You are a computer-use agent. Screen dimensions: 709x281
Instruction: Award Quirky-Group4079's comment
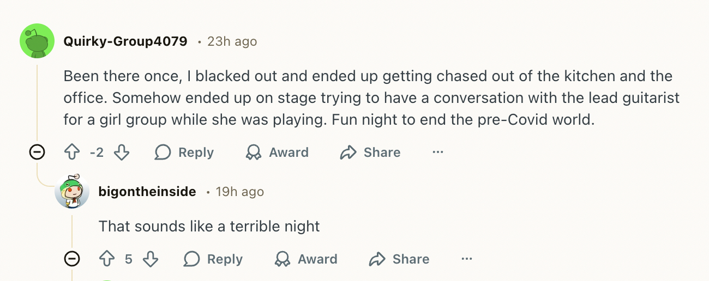[277, 152]
